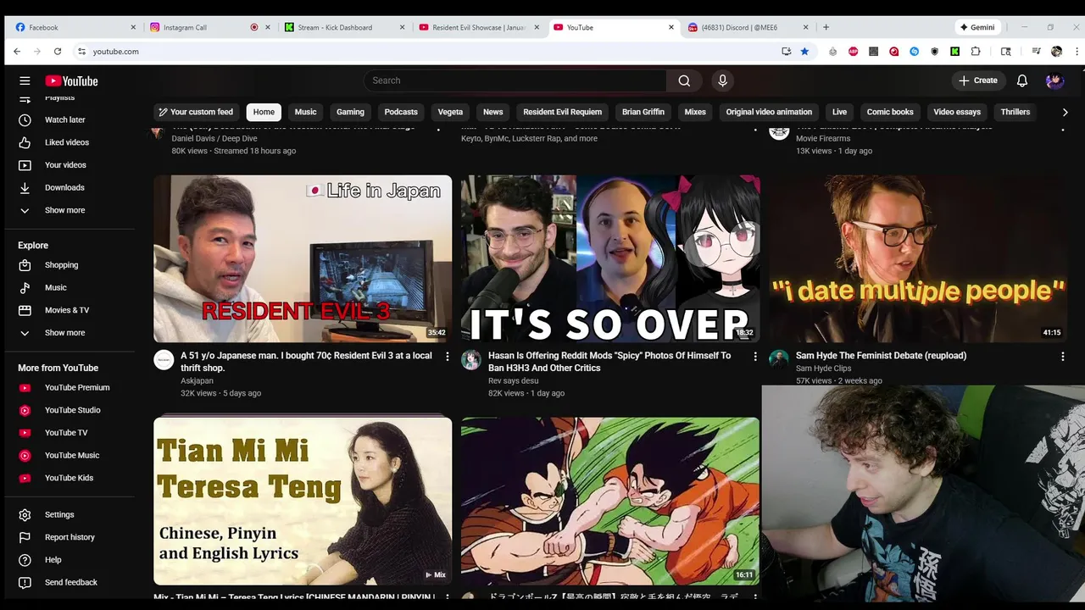This screenshot has height=610, width=1085.
Task: Click the YouTube logo
Action: 71,80
